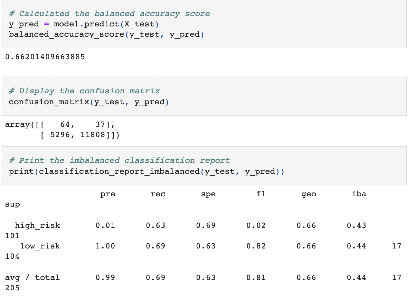Click the 'avg / total' row label
416x308 pixels.
click(33, 278)
